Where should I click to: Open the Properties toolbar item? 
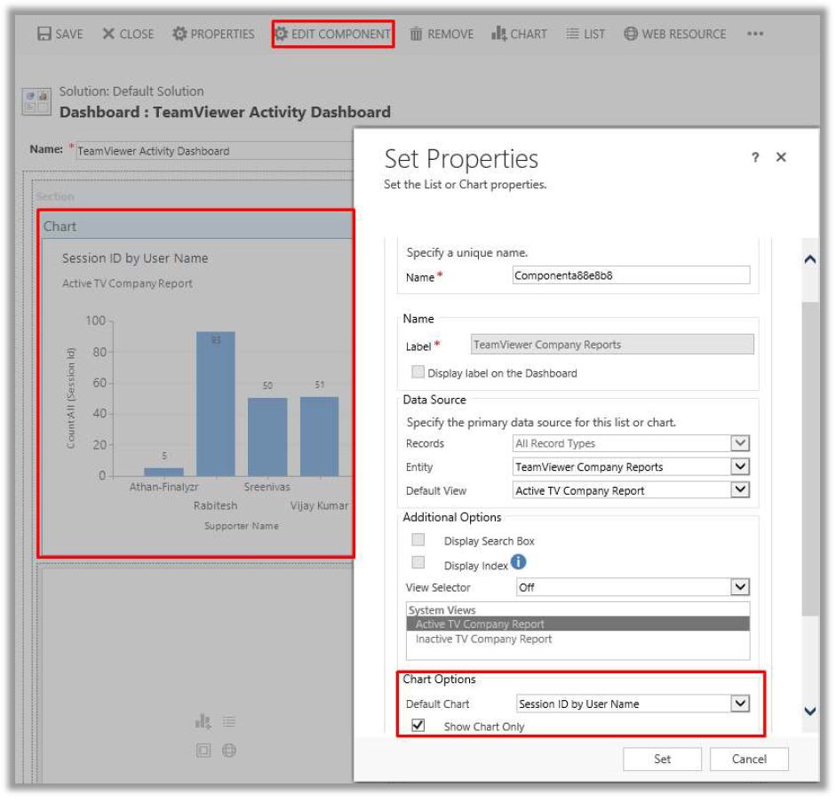pyautogui.click(x=212, y=34)
